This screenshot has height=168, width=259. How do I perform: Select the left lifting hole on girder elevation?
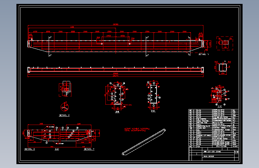click(102, 44)
